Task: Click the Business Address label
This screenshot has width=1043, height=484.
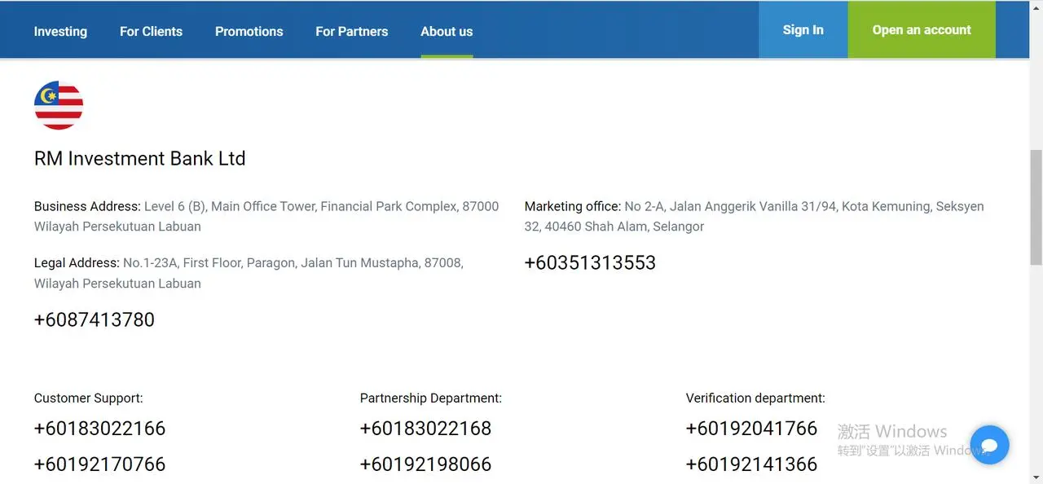Action: click(87, 206)
